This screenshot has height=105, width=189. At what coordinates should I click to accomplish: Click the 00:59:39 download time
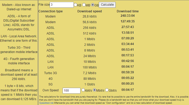tap(128, 72)
